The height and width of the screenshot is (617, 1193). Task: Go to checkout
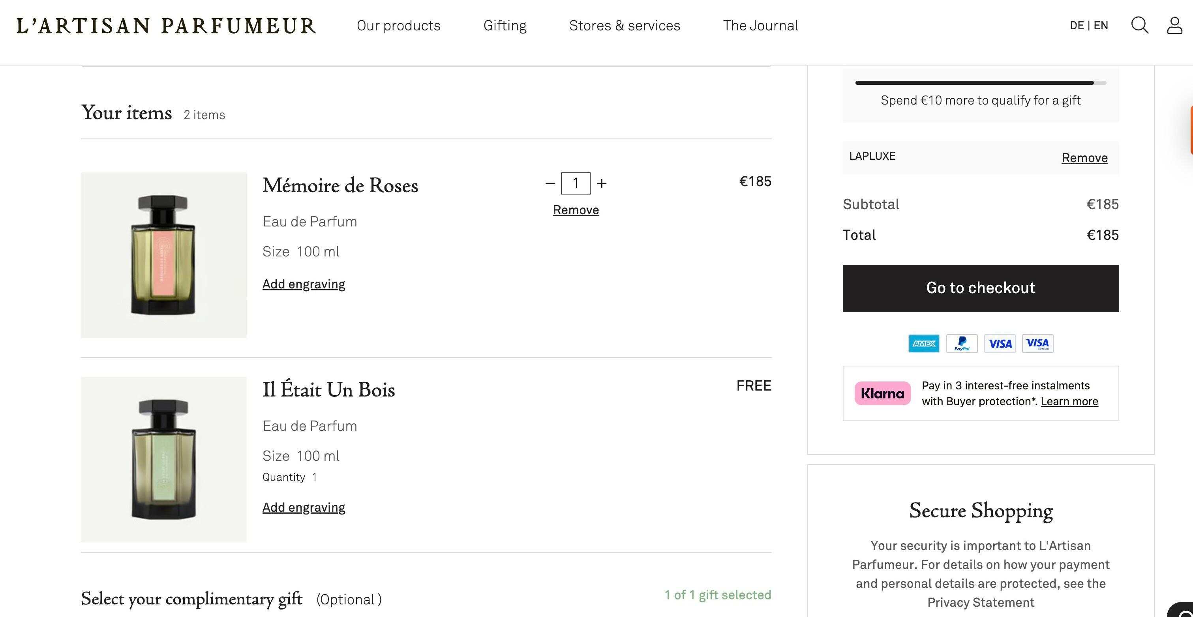[981, 288]
